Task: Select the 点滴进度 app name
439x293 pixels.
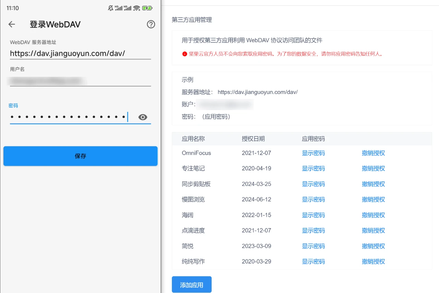Action: 193,231
